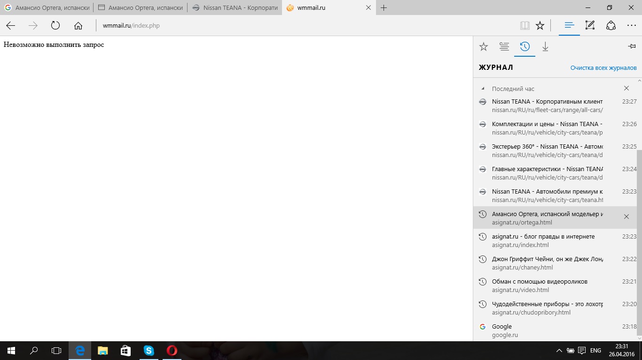Switch to second 'Амансио Ортега' tab
This screenshot has width=642, height=360.
click(140, 8)
